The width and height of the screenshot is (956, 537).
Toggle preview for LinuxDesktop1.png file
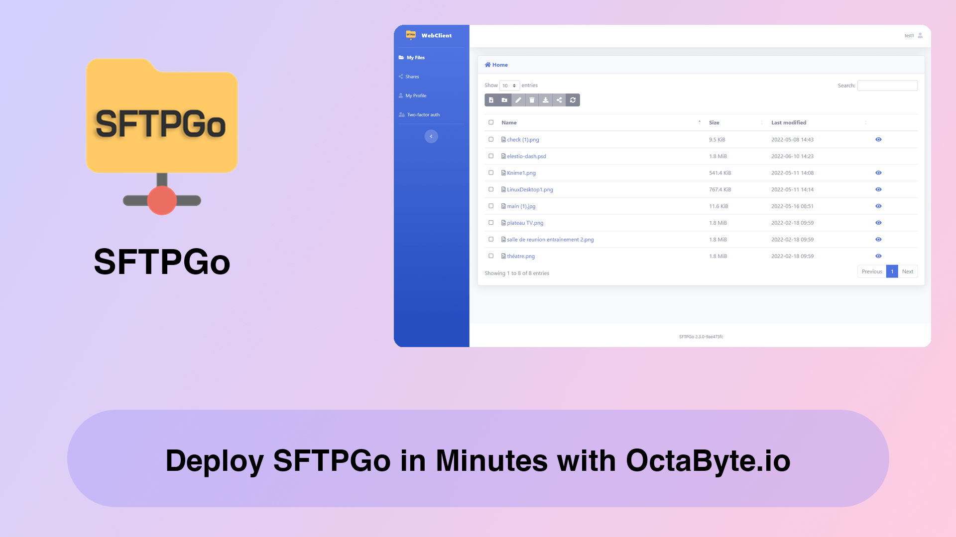(x=878, y=189)
